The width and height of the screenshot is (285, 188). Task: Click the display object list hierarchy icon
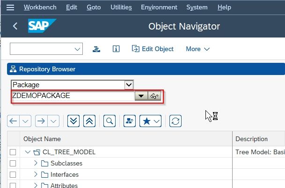coord(96,49)
